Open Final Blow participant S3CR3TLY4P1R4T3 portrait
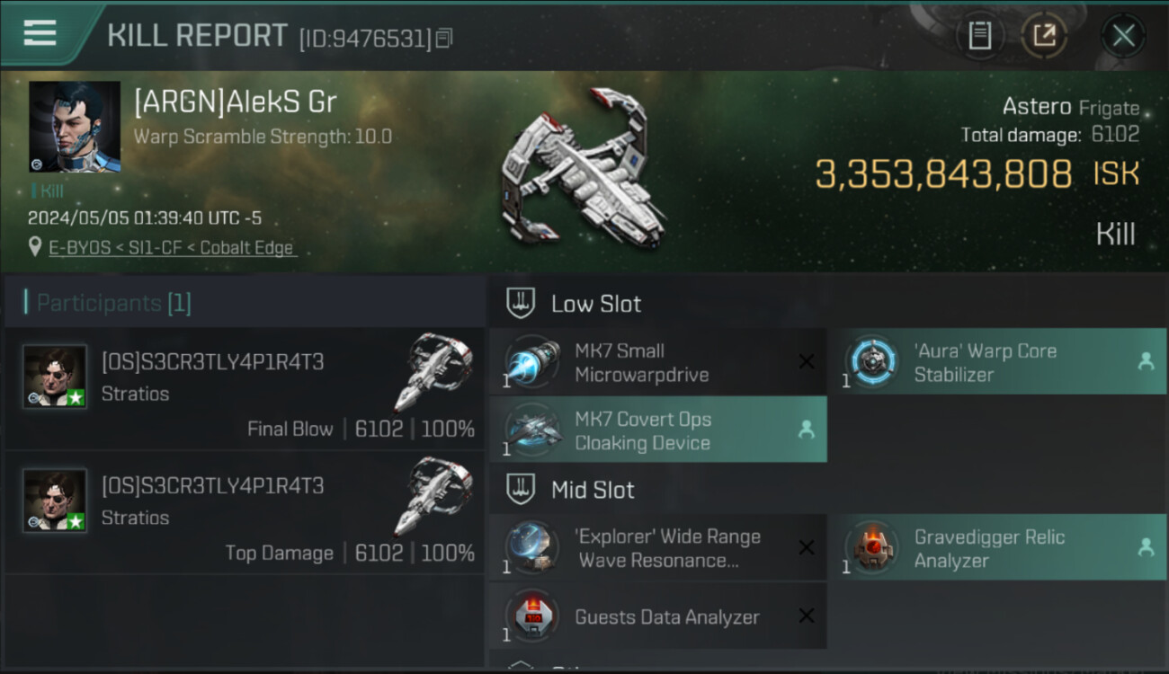 tap(56, 377)
